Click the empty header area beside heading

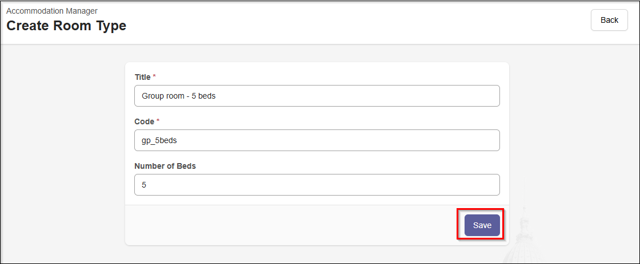(343, 23)
